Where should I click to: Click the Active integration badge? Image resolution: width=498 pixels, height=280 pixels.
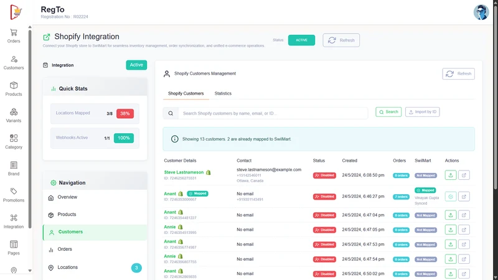tap(136, 65)
